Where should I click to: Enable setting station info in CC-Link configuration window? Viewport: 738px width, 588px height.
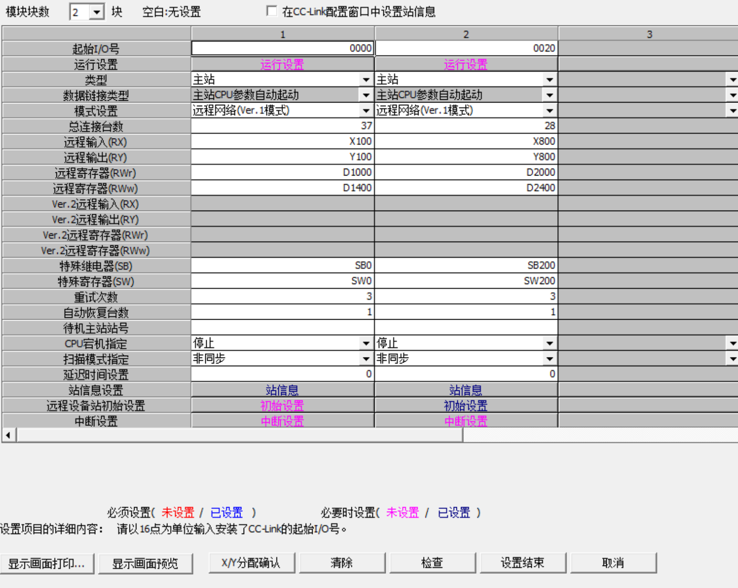point(272,12)
